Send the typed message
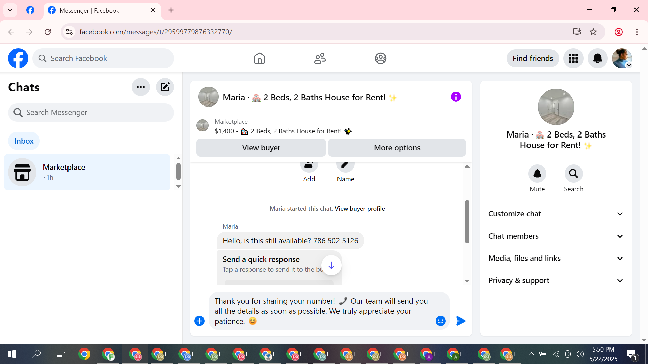 (461, 321)
